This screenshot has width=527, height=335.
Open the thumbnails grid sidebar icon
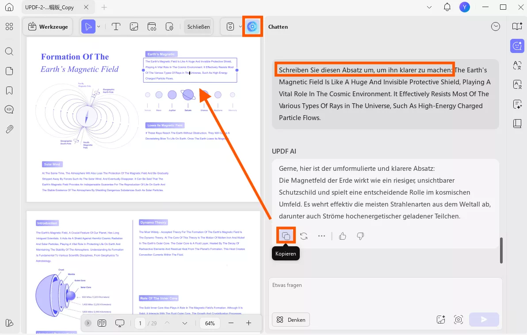[9, 26]
